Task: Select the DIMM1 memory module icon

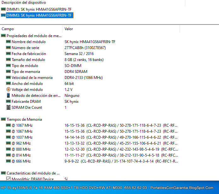Action: [x=3, y=9]
